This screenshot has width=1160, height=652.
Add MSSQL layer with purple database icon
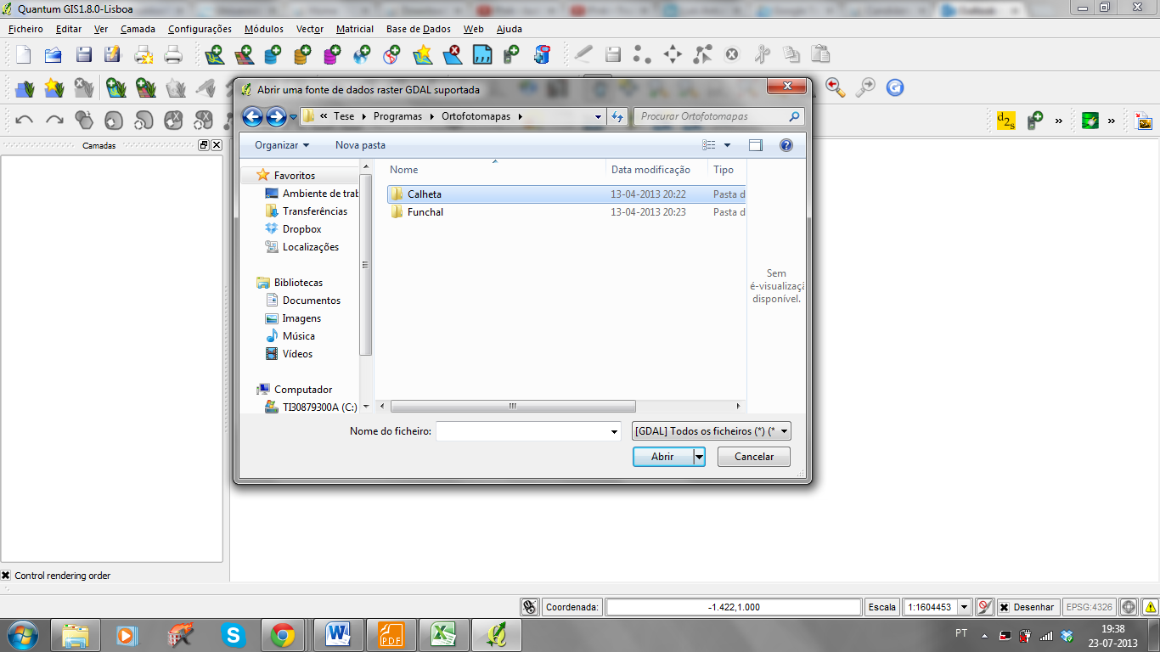pos(332,55)
